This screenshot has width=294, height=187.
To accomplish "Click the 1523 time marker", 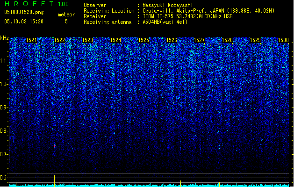I will click(x=87, y=40).
